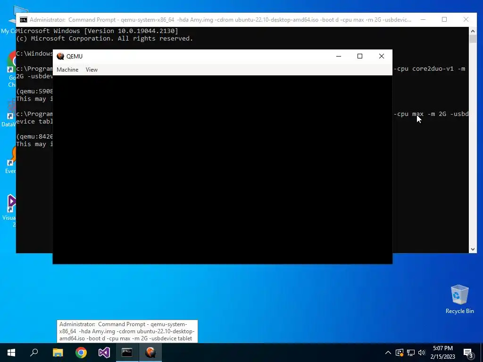Image resolution: width=483 pixels, height=362 pixels.
Task: Open taskbar Search magnifier
Action: click(34, 353)
